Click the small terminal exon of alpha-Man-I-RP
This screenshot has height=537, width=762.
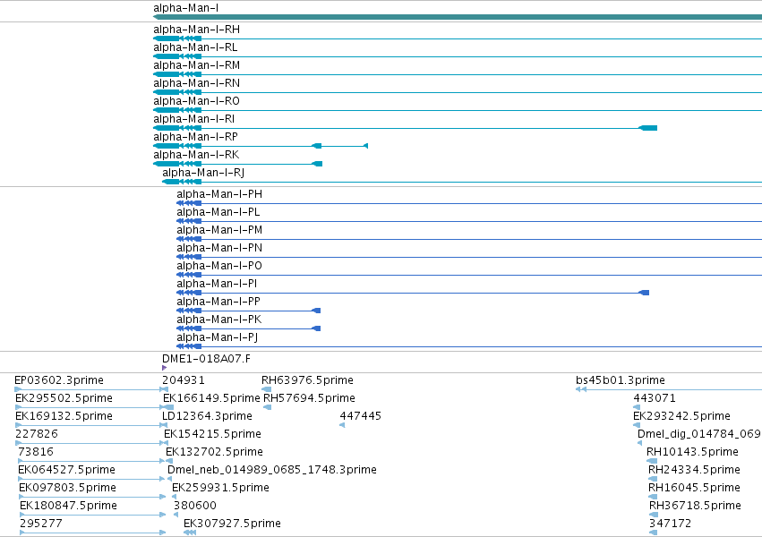pos(365,146)
